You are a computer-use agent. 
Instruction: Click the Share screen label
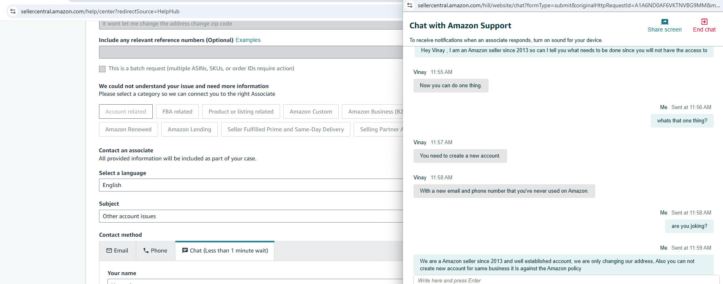(664, 29)
